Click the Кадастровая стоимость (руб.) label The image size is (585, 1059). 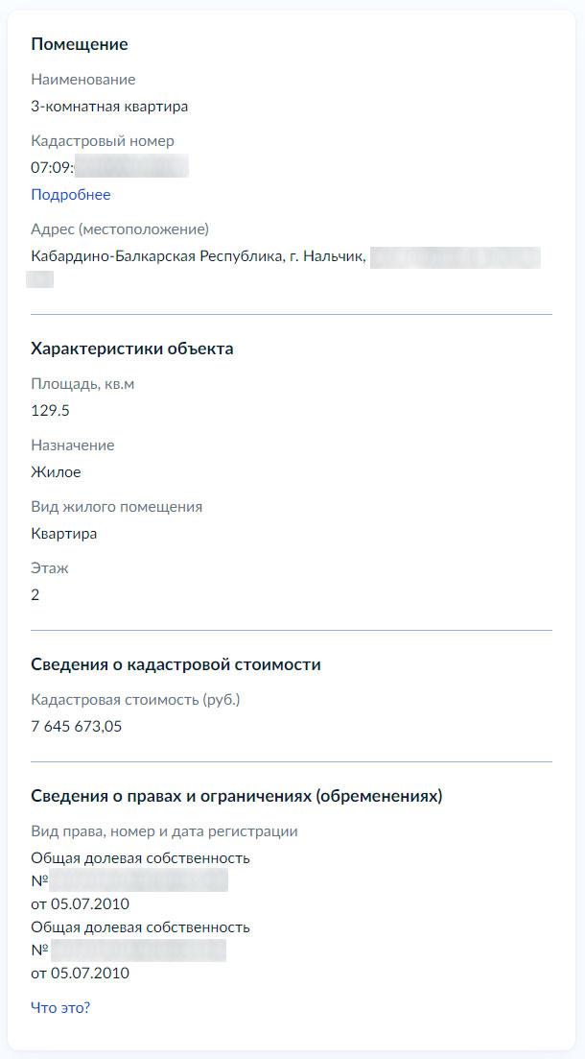click(x=135, y=699)
